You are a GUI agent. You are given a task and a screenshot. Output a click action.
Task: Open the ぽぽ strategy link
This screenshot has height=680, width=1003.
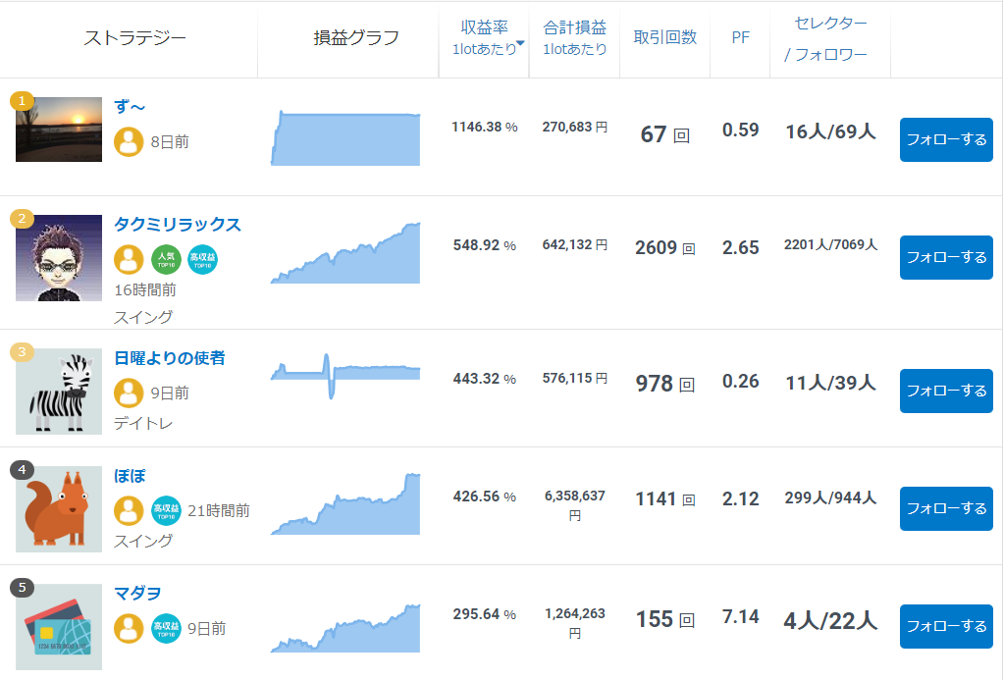click(x=130, y=476)
